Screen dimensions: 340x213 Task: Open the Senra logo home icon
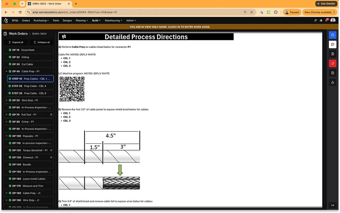tap(6, 20)
